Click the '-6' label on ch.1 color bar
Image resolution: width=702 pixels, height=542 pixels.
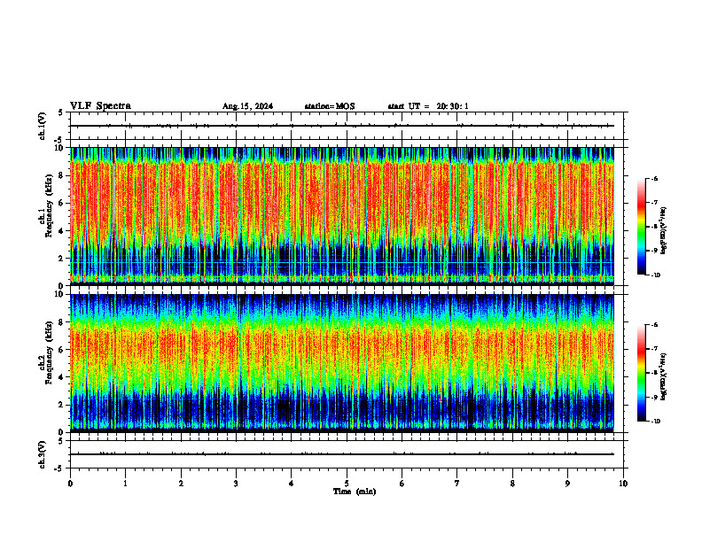pos(654,179)
